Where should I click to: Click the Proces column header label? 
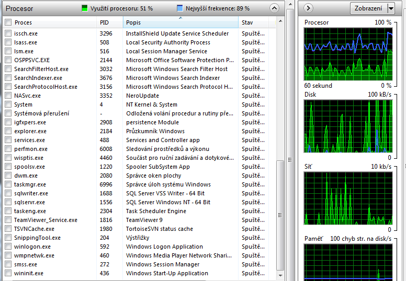24,22
